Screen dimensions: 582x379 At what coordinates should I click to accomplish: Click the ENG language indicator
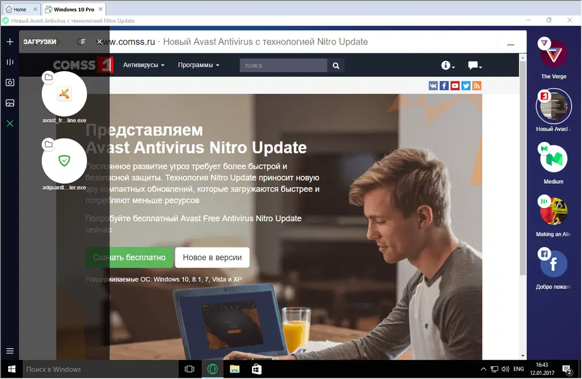tap(519, 369)
